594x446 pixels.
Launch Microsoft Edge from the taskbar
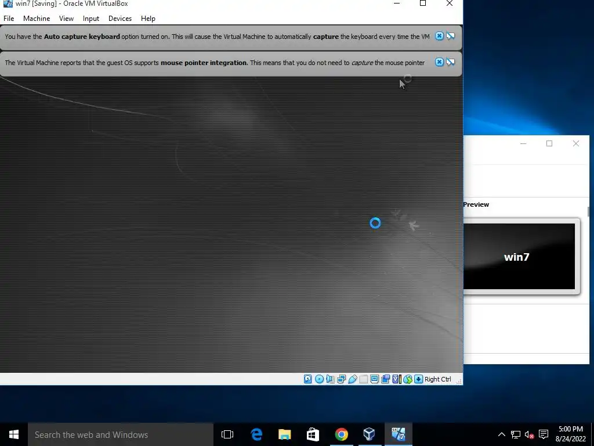[x=256, y=434]
